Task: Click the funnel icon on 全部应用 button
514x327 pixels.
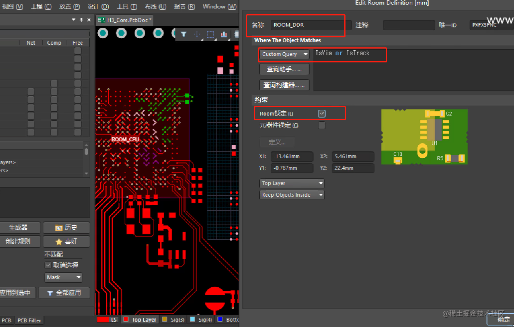Action: [50, 293]
